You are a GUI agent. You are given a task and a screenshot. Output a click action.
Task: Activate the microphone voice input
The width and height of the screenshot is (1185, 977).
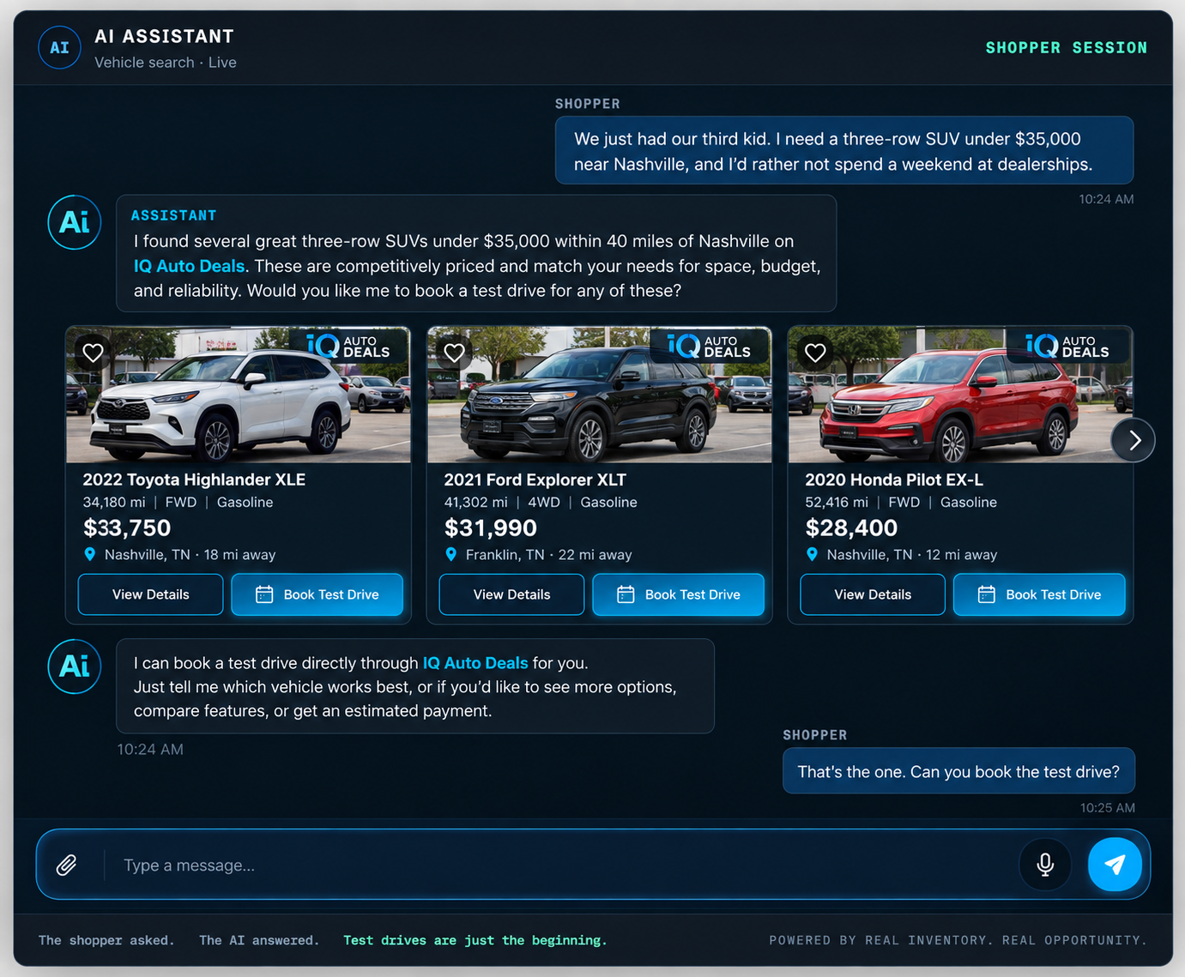(1045, 864)
